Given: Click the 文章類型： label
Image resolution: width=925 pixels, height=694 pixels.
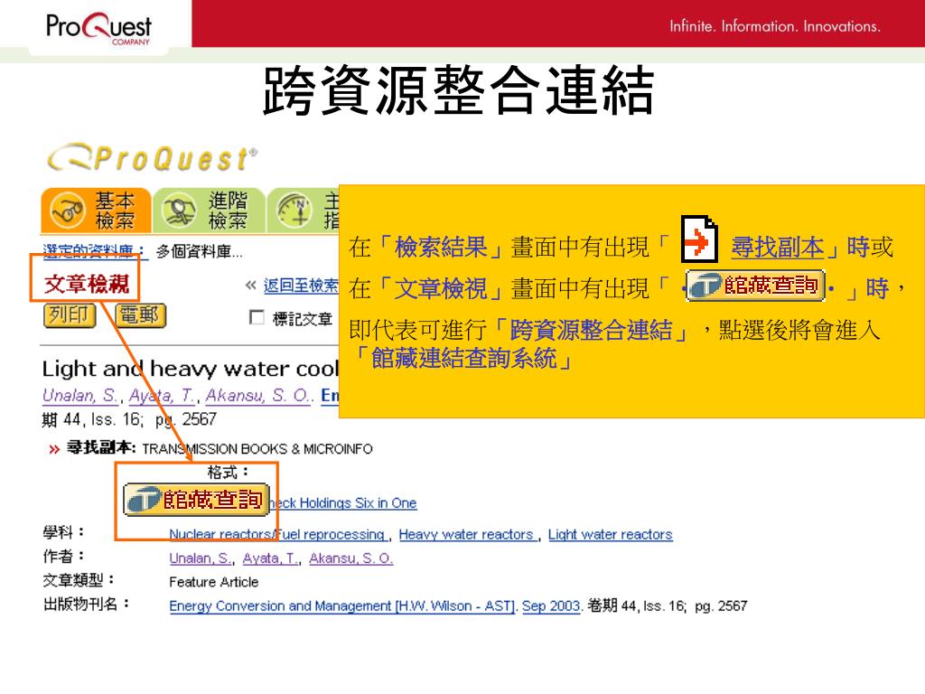Looking at the screenshot, I should pyautogui.click(x=79, y=580).
